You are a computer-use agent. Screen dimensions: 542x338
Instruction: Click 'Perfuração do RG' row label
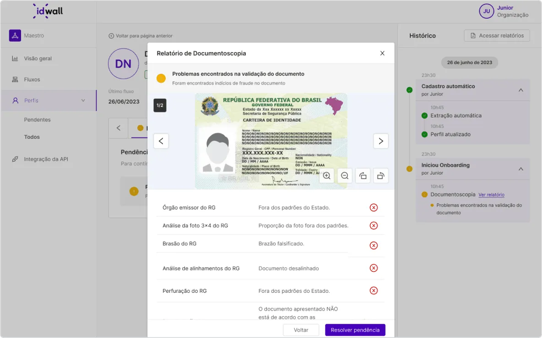point(184,291)
